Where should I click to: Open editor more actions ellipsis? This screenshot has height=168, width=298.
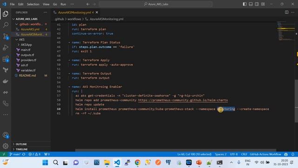click(293, 13)
